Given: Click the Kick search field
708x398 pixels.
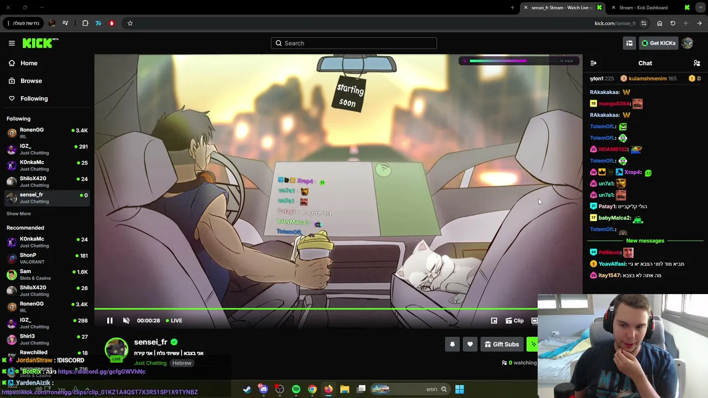Looking at the screenshot, I should [354, 43].
